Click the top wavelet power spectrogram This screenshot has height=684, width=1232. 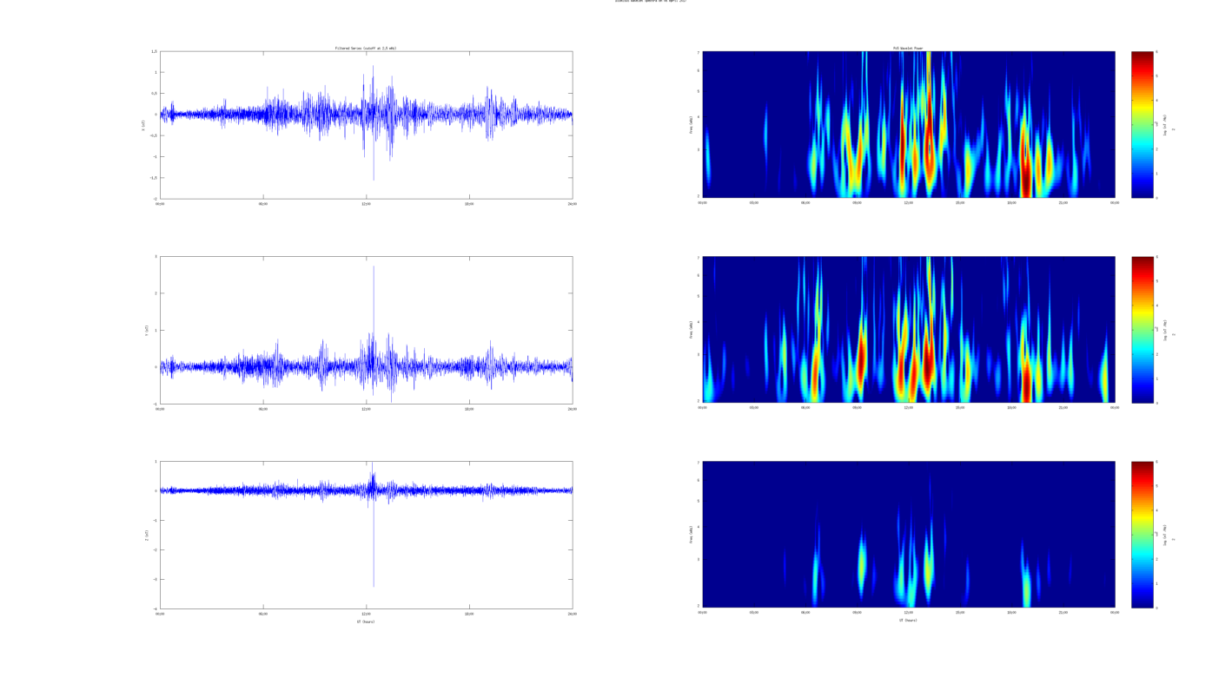coord(908,125)
